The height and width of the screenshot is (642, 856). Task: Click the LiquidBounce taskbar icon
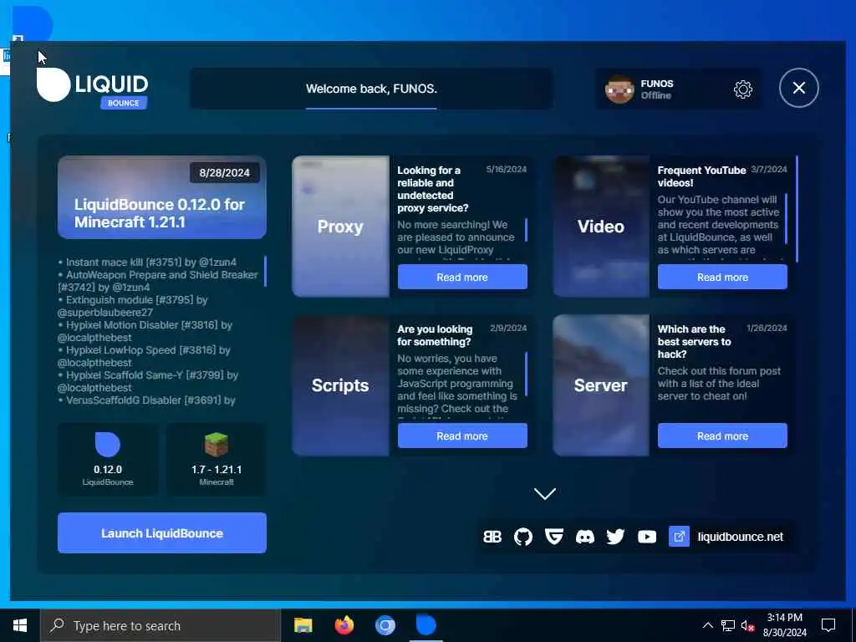[425, 625]
